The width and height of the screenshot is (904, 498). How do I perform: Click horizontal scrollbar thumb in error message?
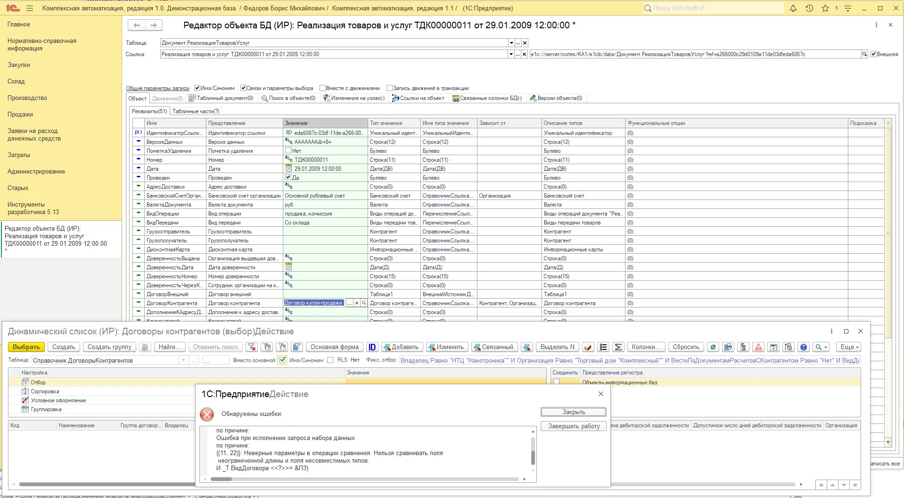[x=221, y=479]
